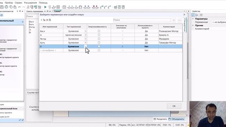
Task: Undo the last action with the toolbar arrow
Action: click(19, 7)
